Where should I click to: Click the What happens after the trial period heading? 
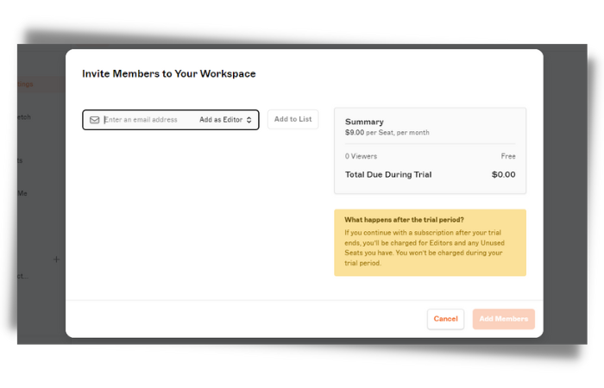(x=404, y=220)
